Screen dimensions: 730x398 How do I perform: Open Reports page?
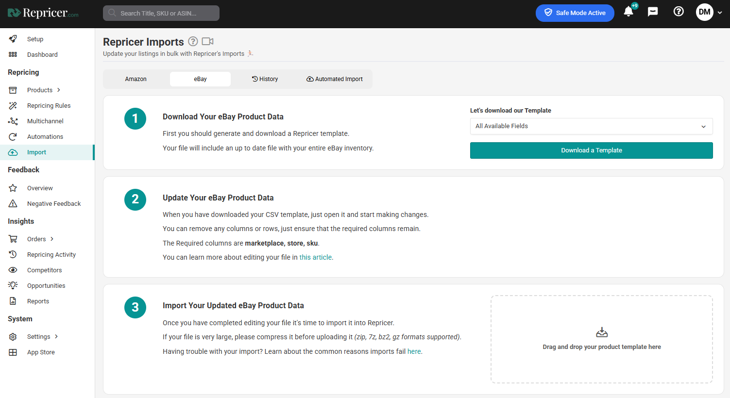coord(38,301)
